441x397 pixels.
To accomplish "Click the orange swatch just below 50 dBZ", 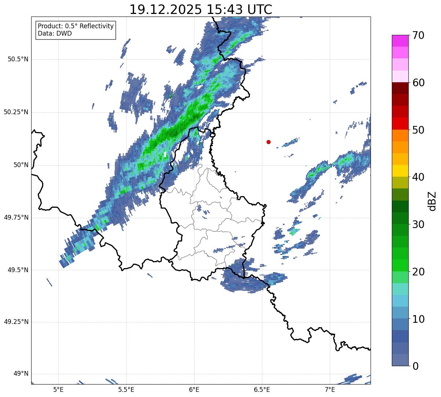I will click(400, 136).
